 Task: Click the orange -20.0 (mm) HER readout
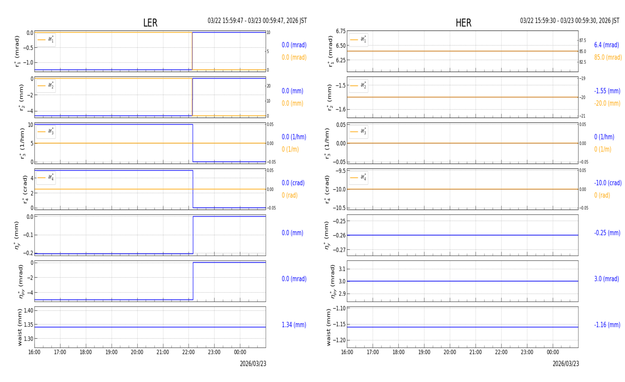607,103
